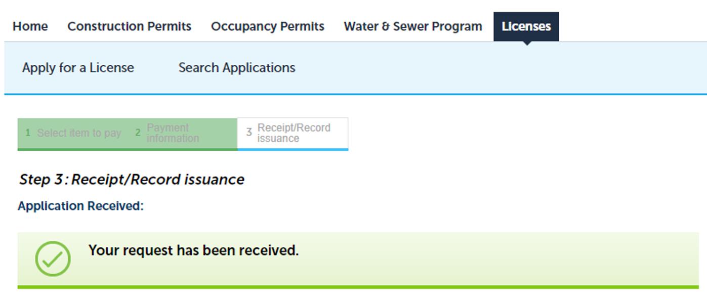Select the active Licenses tab
Viewport: 707px width, 300px height.
click(x=526, y=26)
